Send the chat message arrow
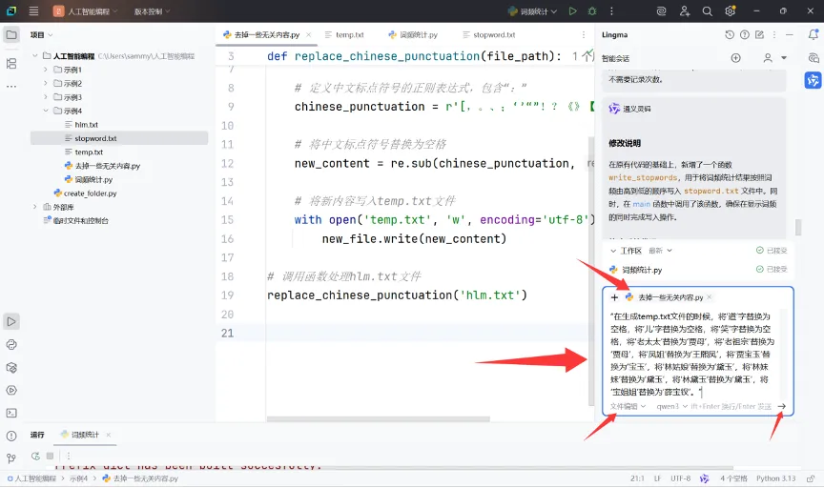Viewport: 824px width, 488px height. (781, 406)
